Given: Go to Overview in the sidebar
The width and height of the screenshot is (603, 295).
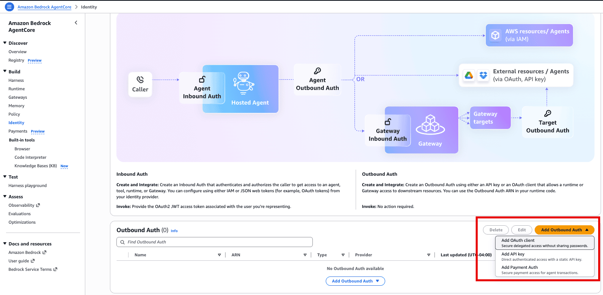Looking at the screenshot, I should tap(17, 52).
